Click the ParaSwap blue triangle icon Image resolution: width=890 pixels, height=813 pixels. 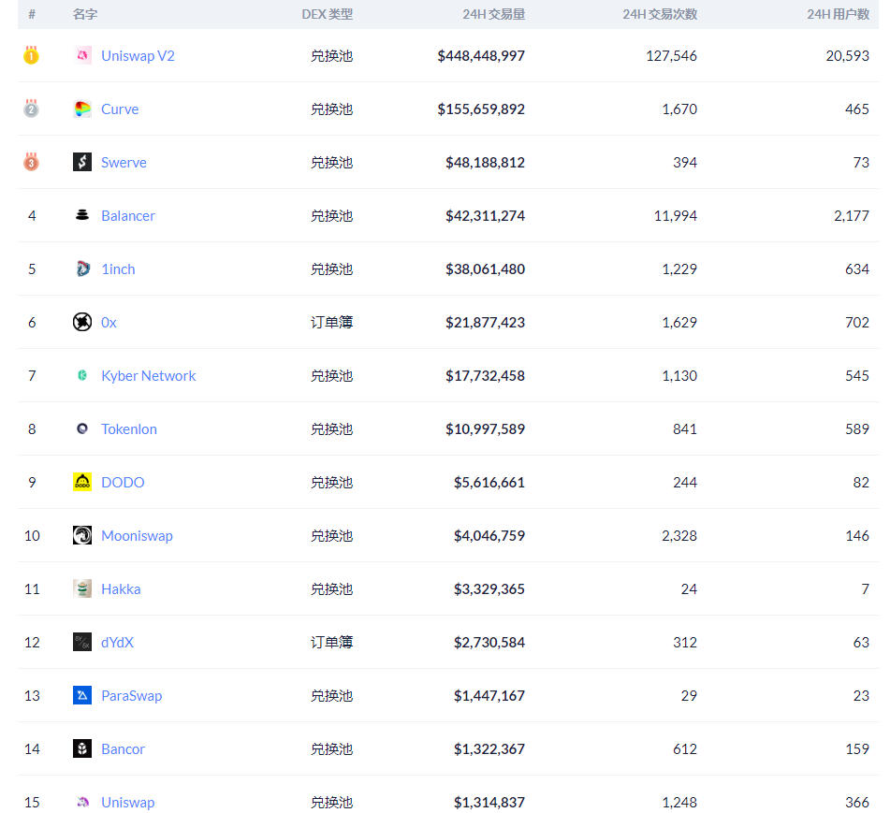82,696
